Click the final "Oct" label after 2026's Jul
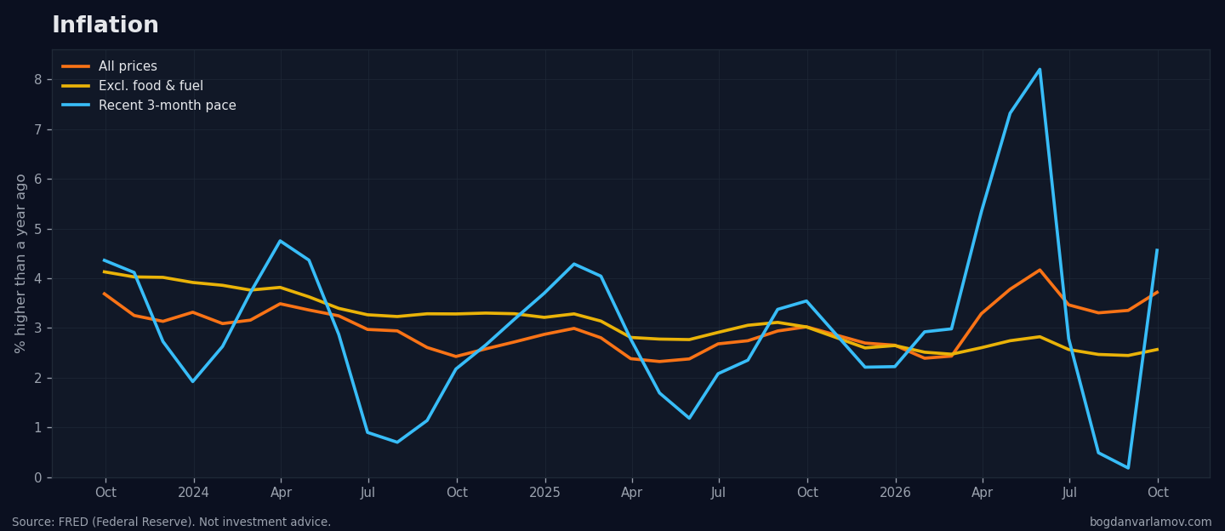This screenshot has height=531, width=1225. 1158,493
